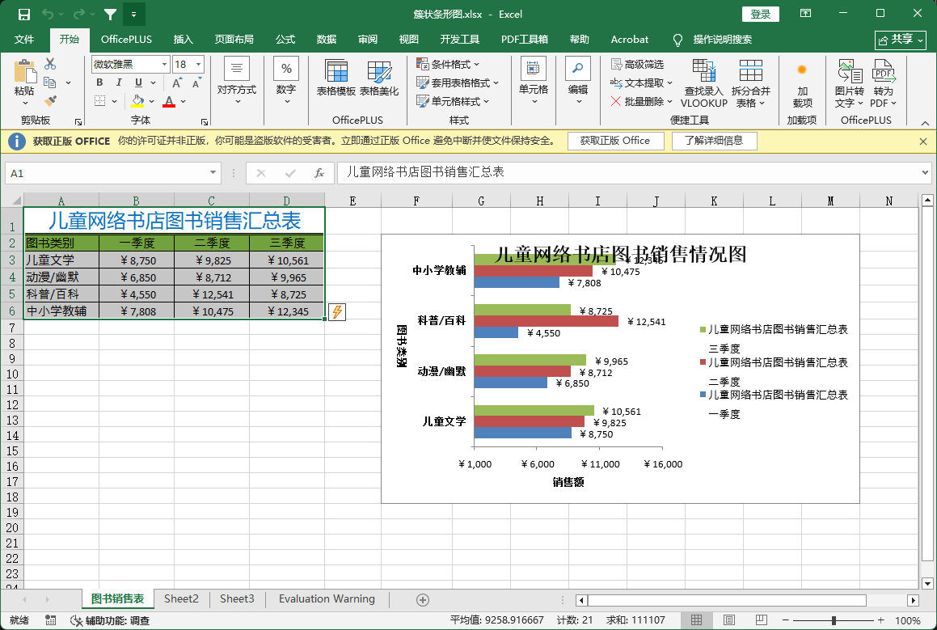Increase font size with large A icon
937x630 pixels.
178,83
